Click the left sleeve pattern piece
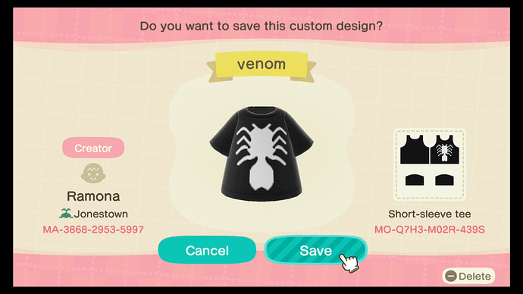This screenshot has width=523, height=294. (x=415, y=180)
